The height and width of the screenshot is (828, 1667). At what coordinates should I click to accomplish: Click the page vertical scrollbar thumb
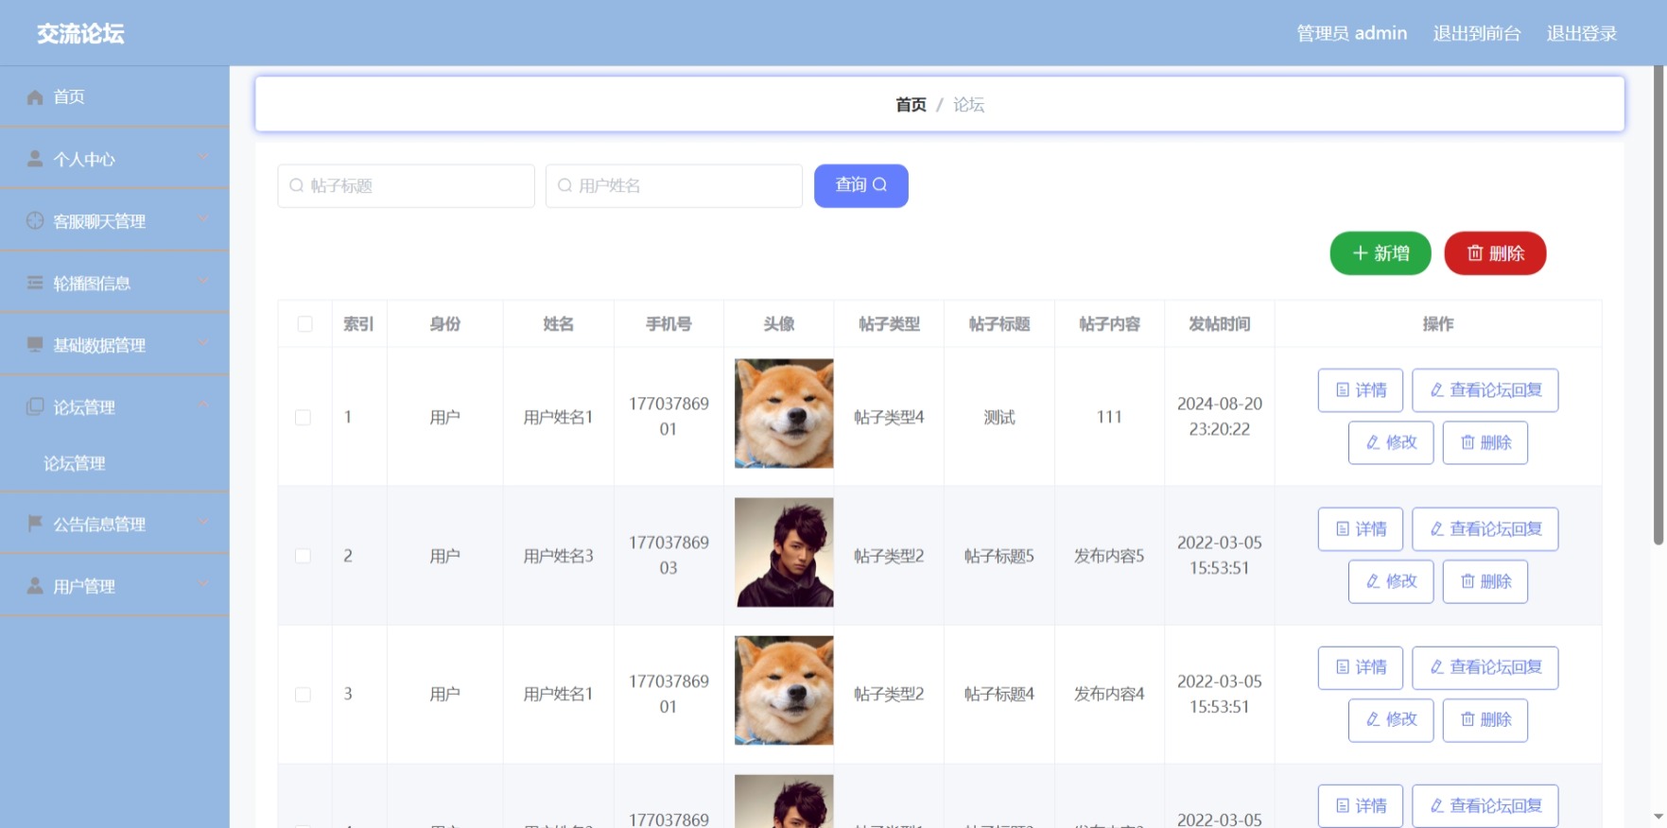(x=1658, y=305)
